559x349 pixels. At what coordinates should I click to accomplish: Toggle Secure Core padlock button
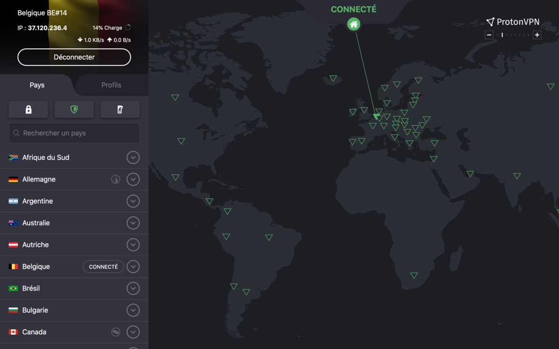click(28, 109)
